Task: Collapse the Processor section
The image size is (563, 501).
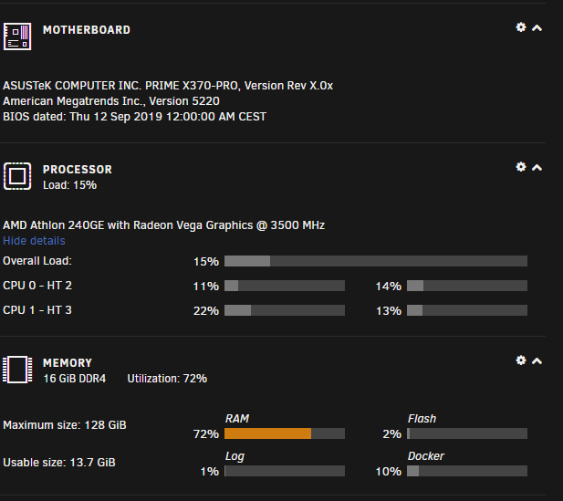Action: [537, 168]
